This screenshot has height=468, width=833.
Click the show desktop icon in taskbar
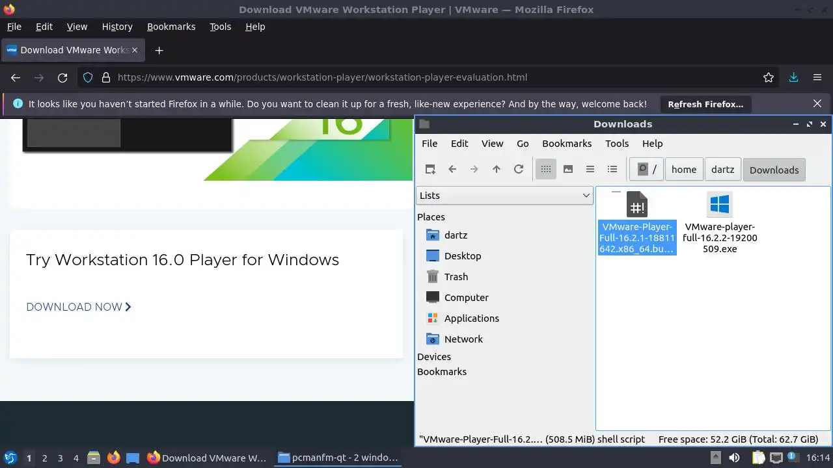pyautogui.click(x=133, y=458)
